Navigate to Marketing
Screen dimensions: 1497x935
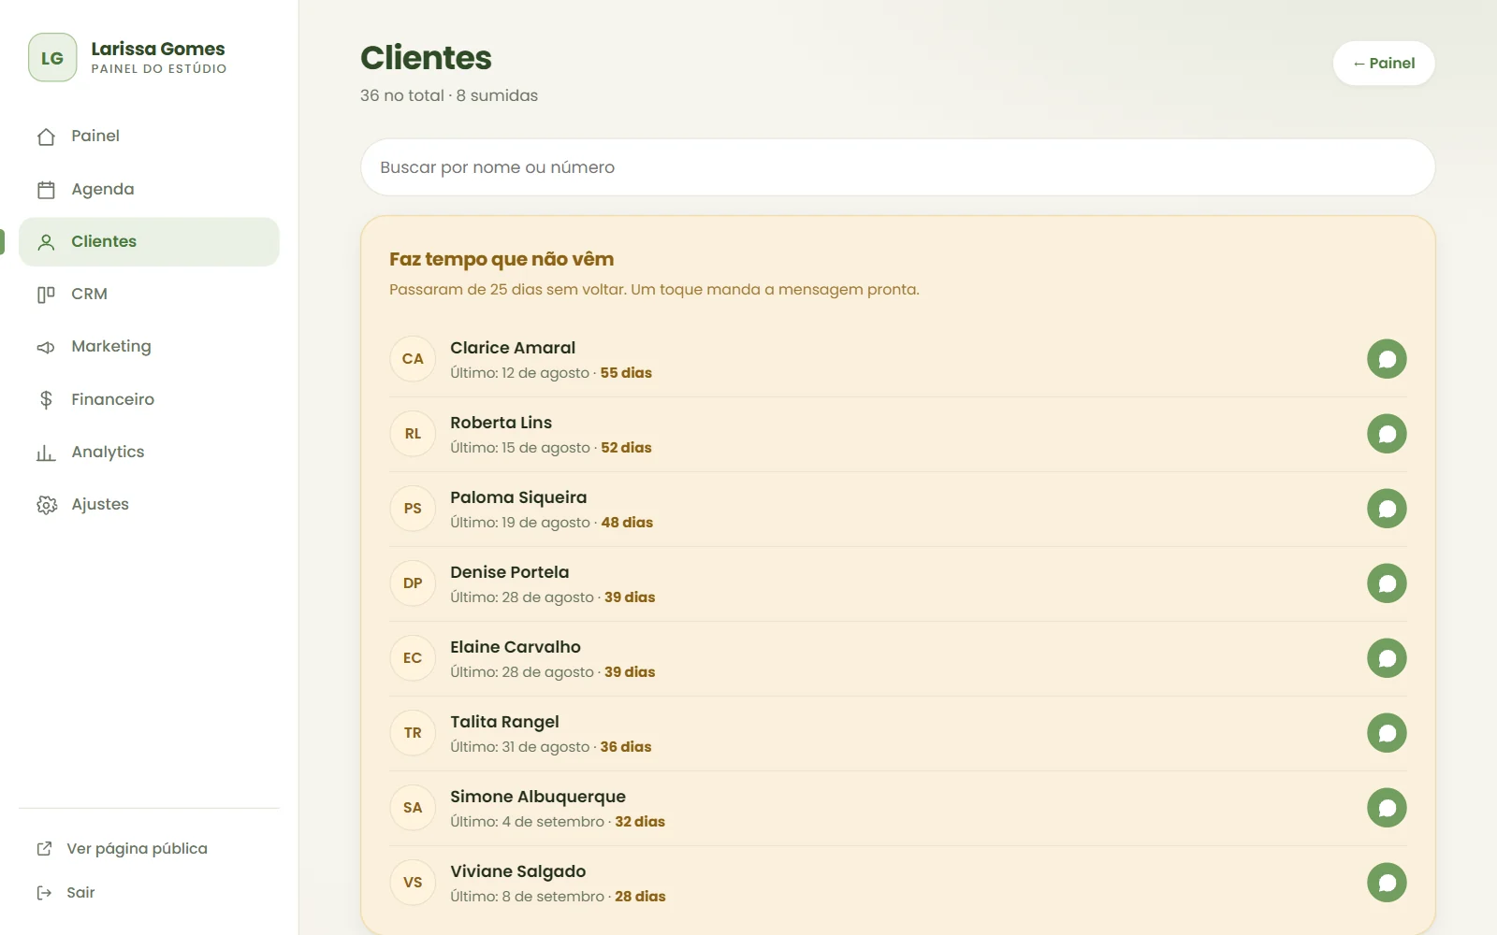(x=149, y=347)
